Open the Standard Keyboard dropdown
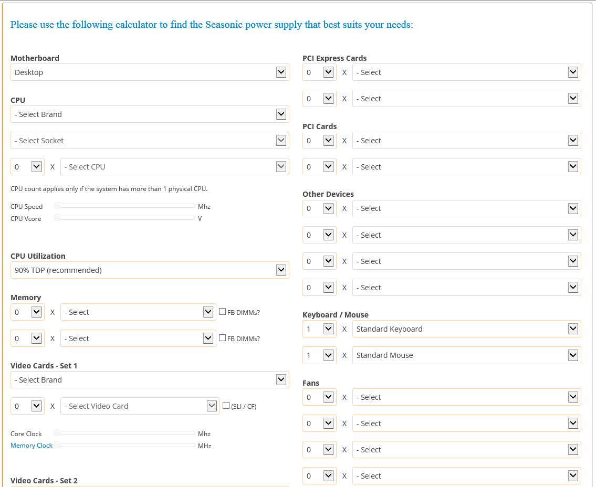Viewport: 596px width, 487px height. click(x=467, y=329)
